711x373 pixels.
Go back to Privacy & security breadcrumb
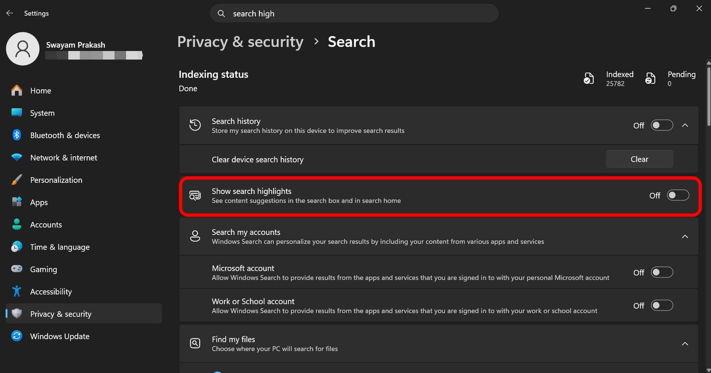pos(240,42)
